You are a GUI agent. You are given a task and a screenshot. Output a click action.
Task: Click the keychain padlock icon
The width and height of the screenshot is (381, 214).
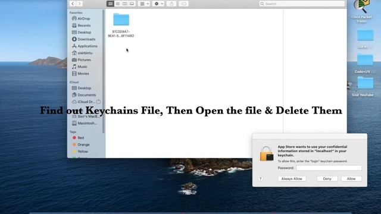click(x=267, y=153)
